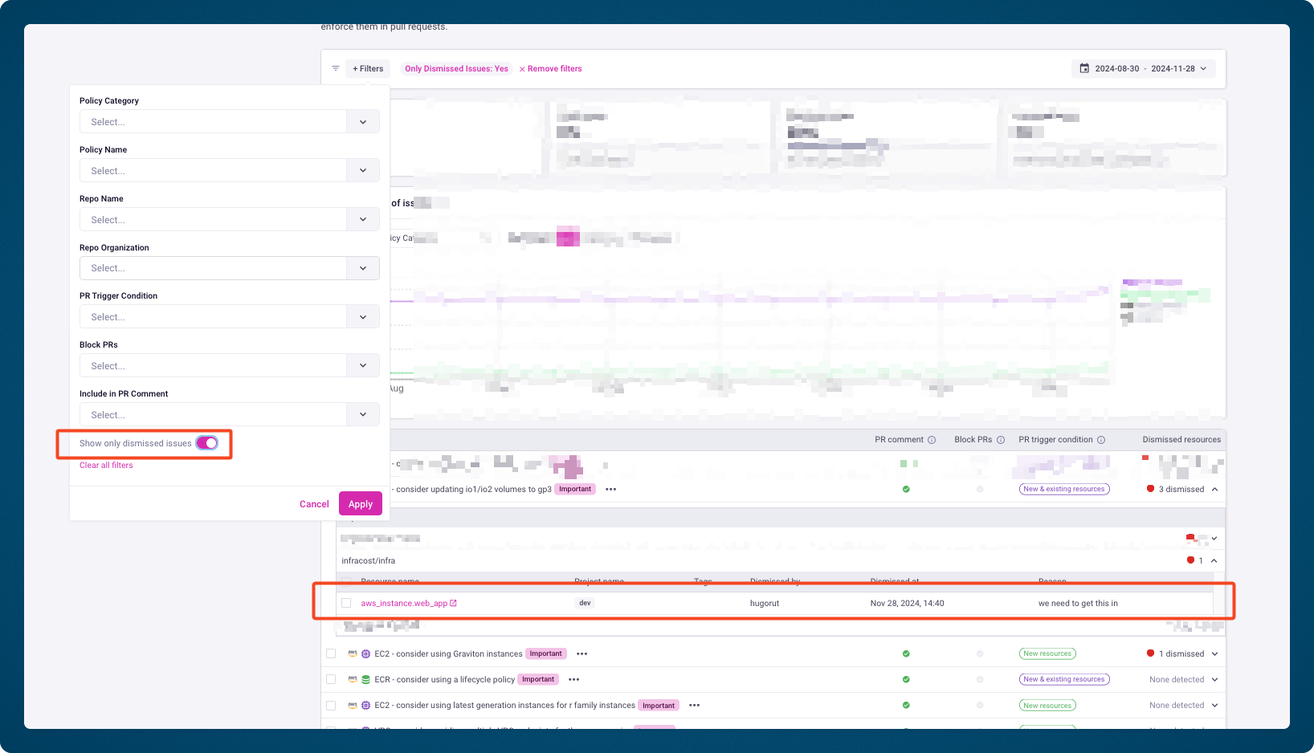Click red dot next to 1 dismissed

pyautogui.click(x=1150, y=653)
